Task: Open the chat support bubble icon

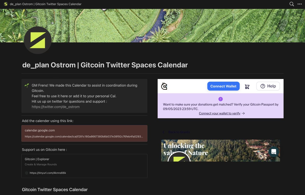Action: click(x=273, y=151)
